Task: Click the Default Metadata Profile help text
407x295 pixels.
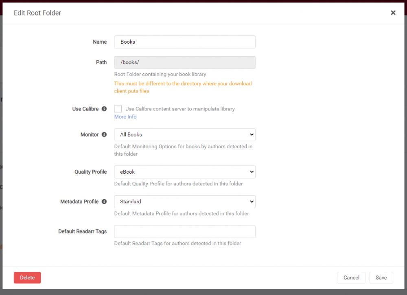Action: point(182,214)
